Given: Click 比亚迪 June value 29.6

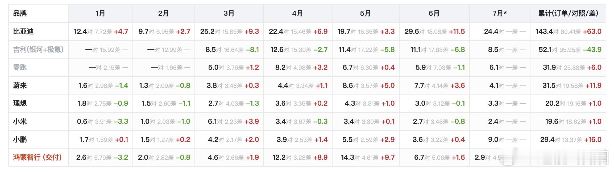Looking at the screenshot, I should tap(412, 31).
